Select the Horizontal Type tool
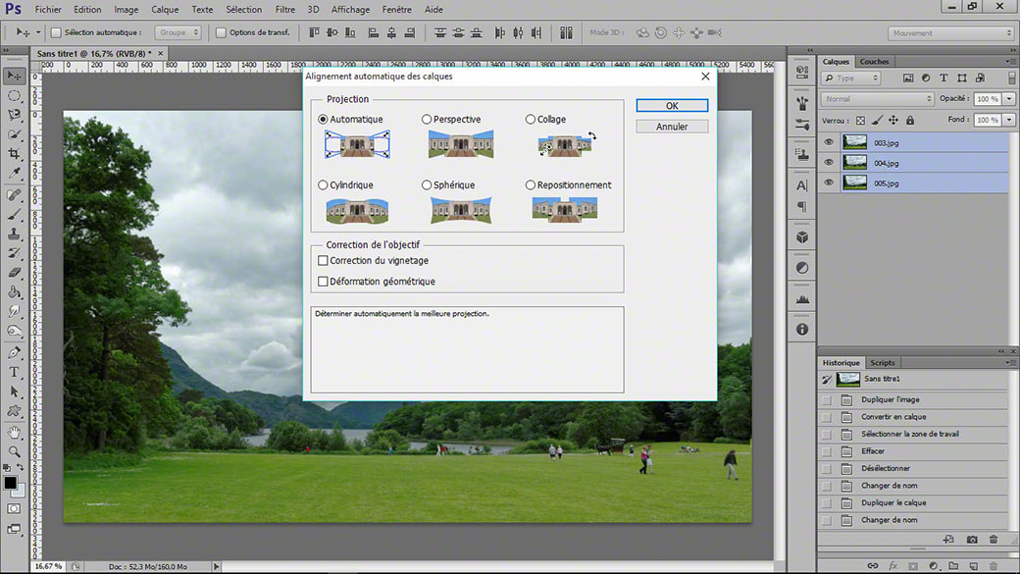The image size is (1020, 574). 14,372
